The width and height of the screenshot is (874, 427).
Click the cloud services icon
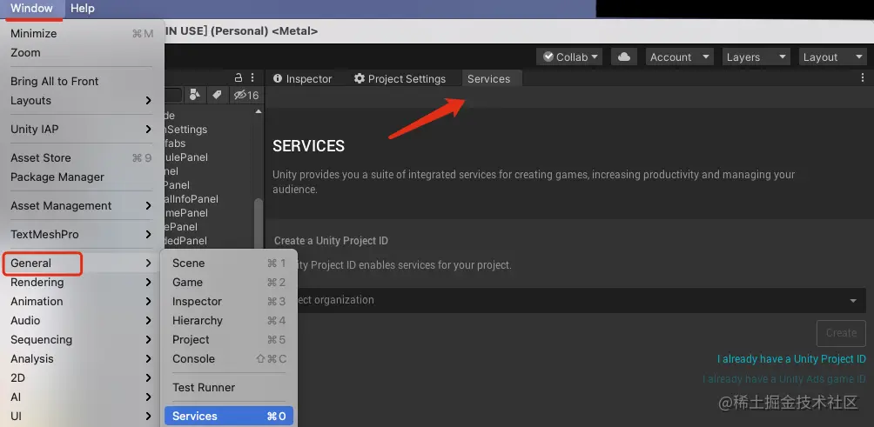[624, 57]
